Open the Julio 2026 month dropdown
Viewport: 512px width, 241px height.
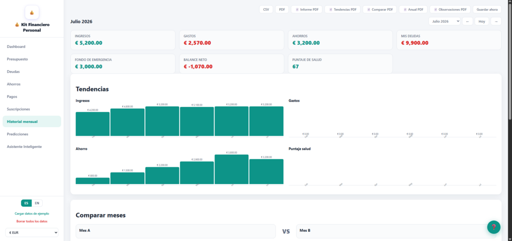point(444,21)
